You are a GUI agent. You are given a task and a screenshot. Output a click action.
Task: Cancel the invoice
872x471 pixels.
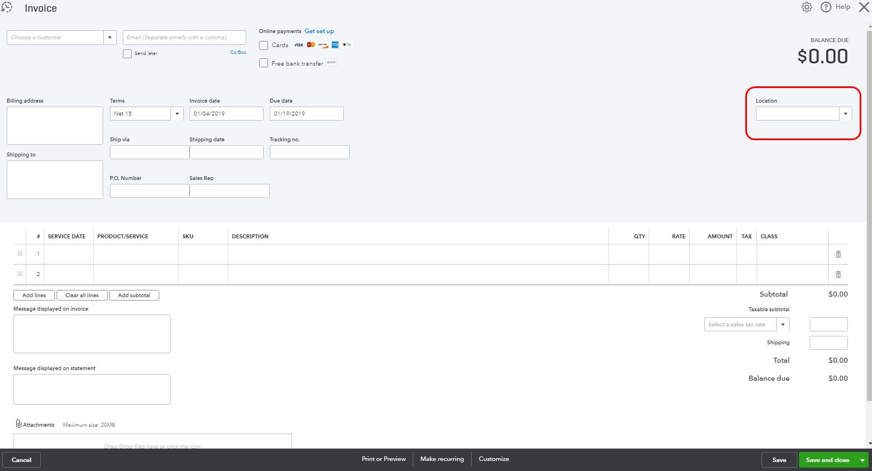pyautogui.click(x=21, y=460)
